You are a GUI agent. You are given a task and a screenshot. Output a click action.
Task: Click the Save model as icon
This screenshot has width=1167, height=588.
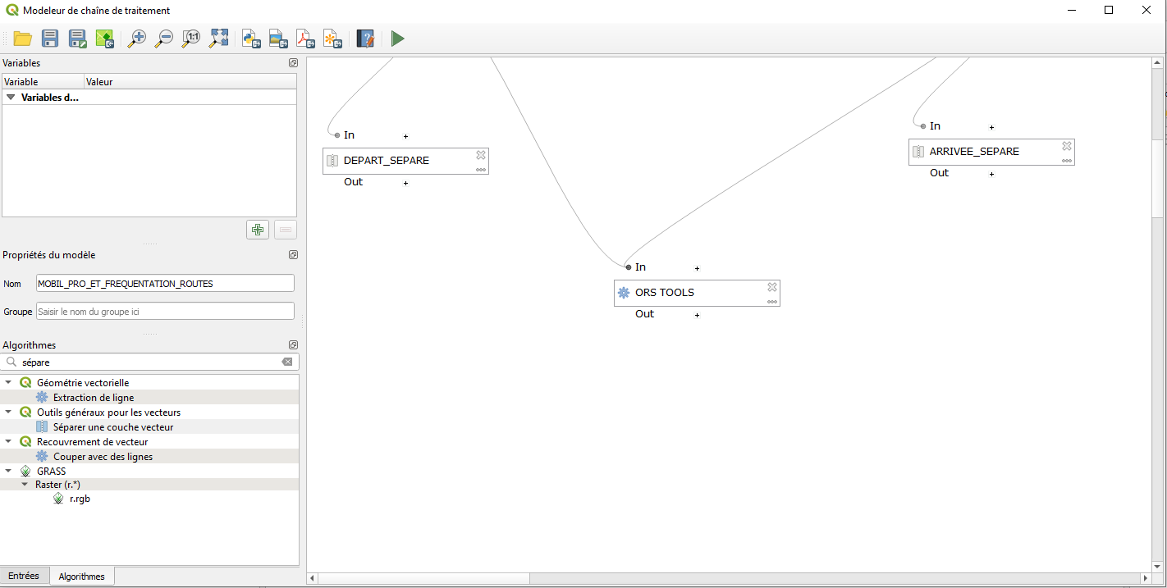tap(78, 39)
